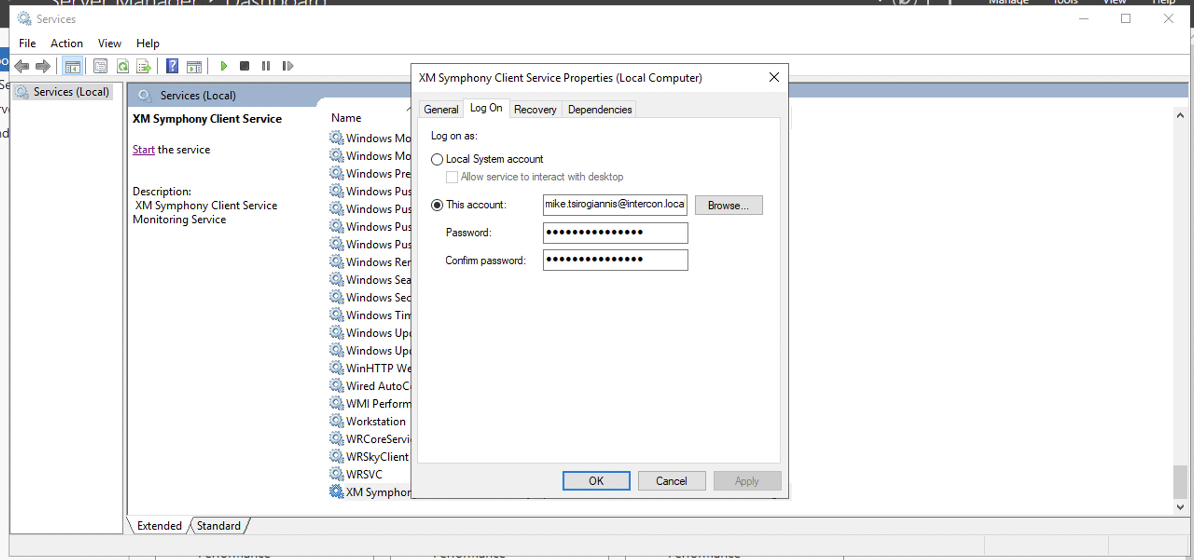This screenshot has height=560, width=1194.
Task: Open the blue Help toolbar icon
Action: pos(172,66)
